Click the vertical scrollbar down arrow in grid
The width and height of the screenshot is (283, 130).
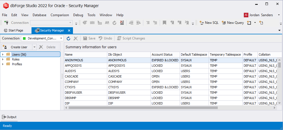coord(279,103)
